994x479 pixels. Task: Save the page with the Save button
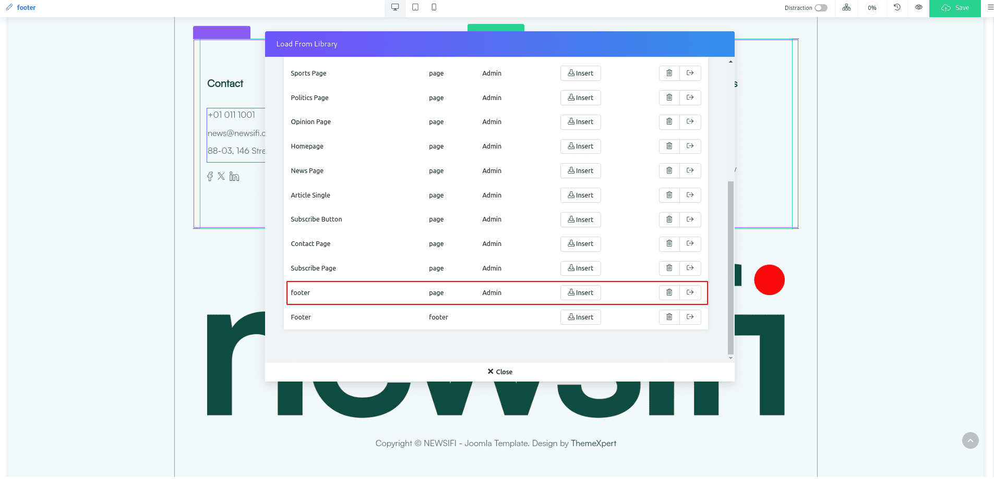[955, 8]
